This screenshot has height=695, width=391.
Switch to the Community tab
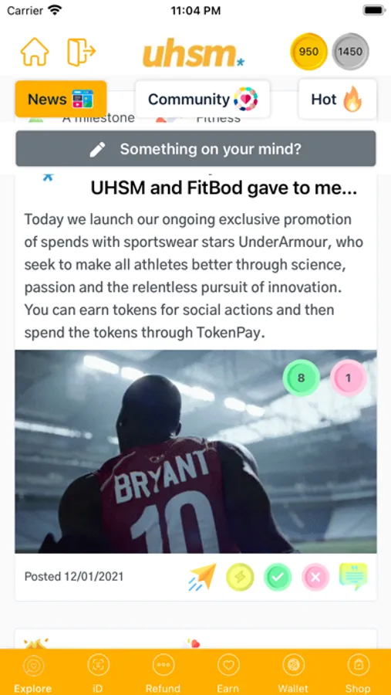(202, 99)
